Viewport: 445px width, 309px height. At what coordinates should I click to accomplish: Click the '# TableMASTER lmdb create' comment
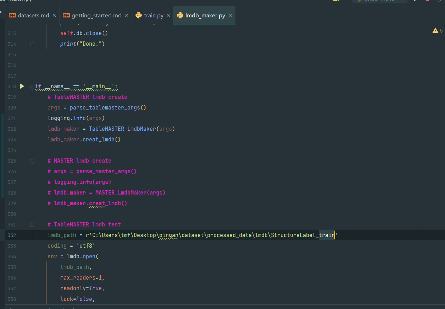[x=87, y=97]
